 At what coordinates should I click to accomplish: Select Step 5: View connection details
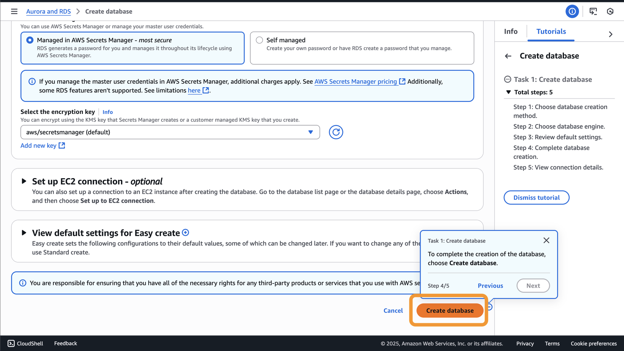click(558, 167)
